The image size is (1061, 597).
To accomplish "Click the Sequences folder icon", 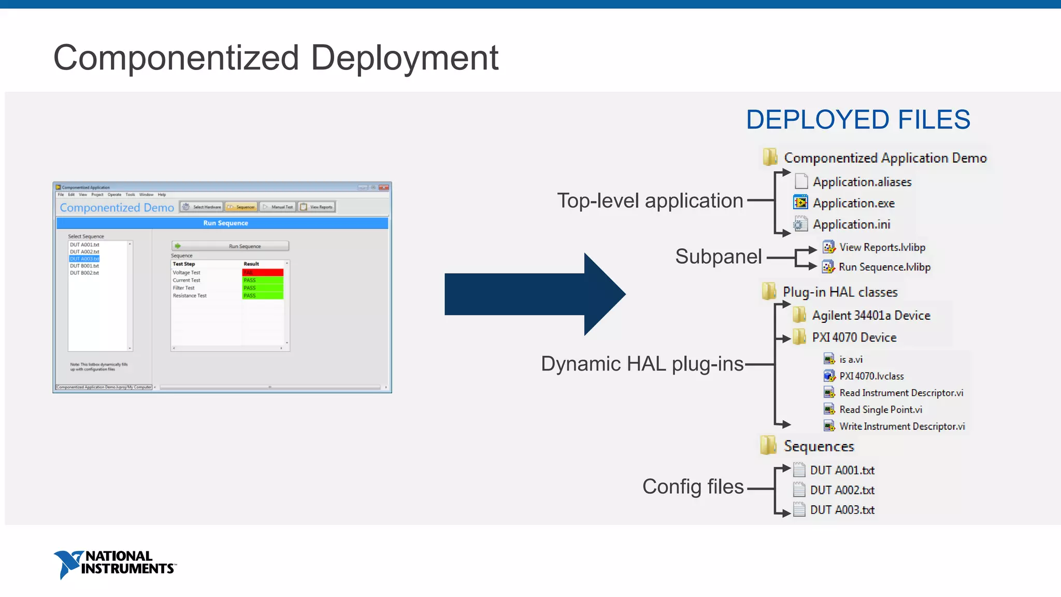I will (x=769, y=445).
